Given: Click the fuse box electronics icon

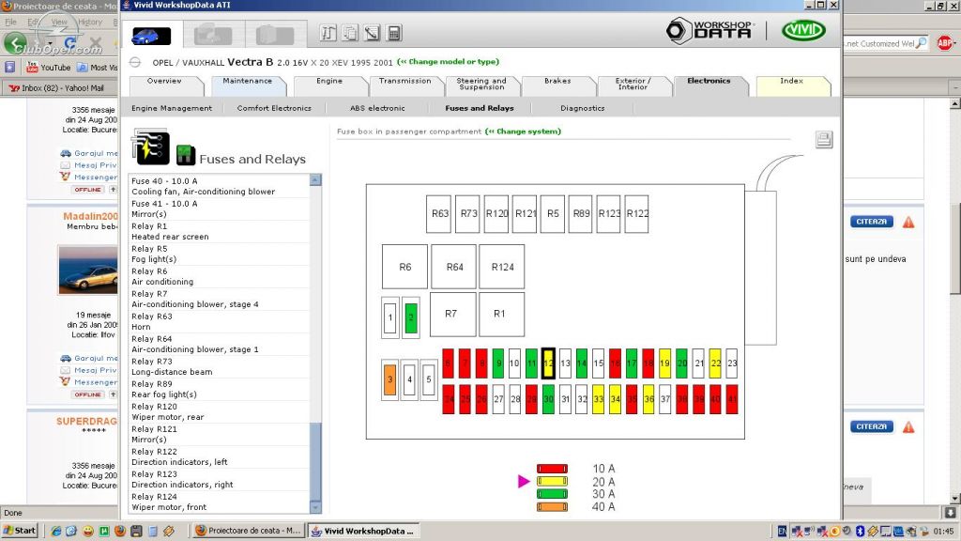Looking at the screenshot, I should tap(150, 147).
